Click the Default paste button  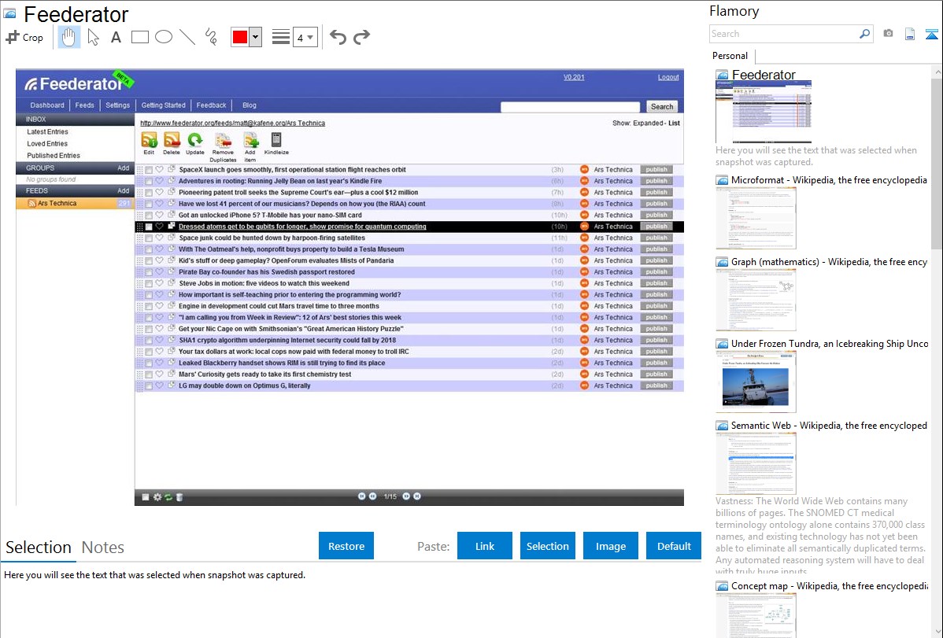pos(674,546)
